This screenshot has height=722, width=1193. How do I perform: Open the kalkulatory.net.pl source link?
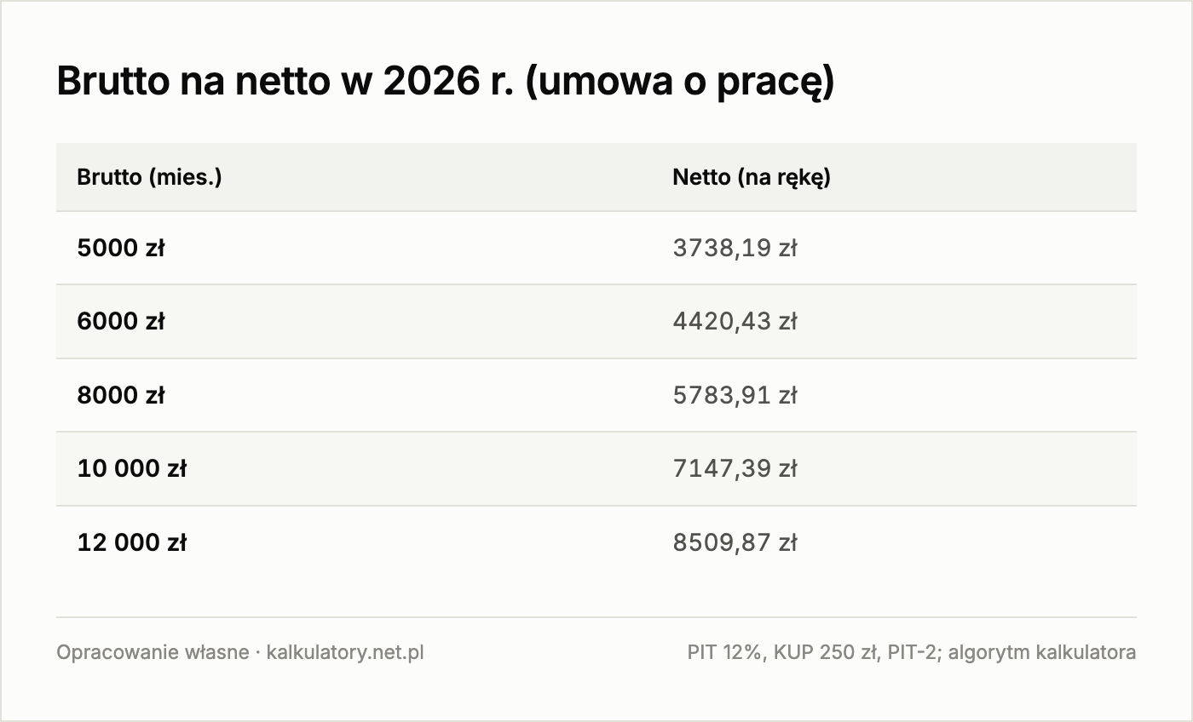click(x=345, y=652)
